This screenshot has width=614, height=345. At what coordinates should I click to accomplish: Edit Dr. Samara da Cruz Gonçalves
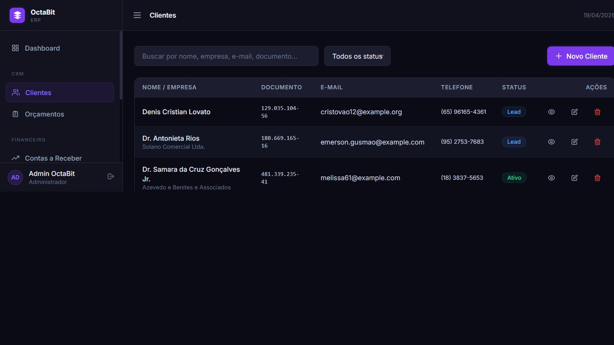(574, 178)
